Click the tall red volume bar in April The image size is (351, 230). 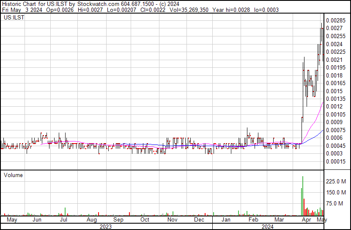point(304,207)
